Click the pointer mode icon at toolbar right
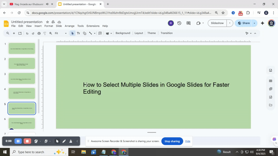This screenshot has height=156, width=278. (x=247, y=33)
